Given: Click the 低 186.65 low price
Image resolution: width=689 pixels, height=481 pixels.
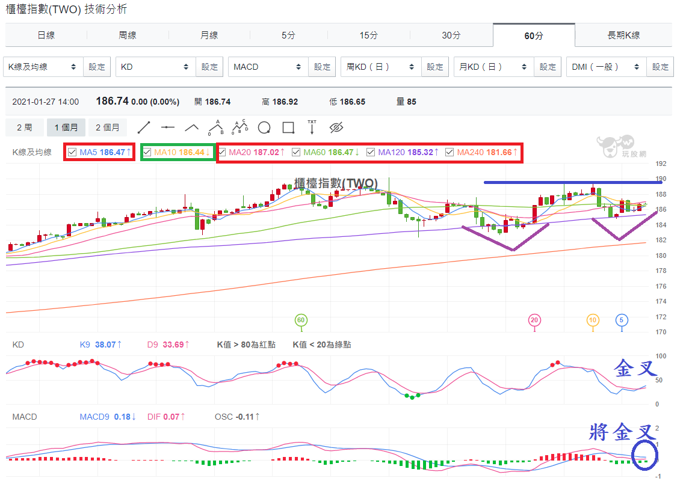Looking at the screenshot, I should (347, 102).
